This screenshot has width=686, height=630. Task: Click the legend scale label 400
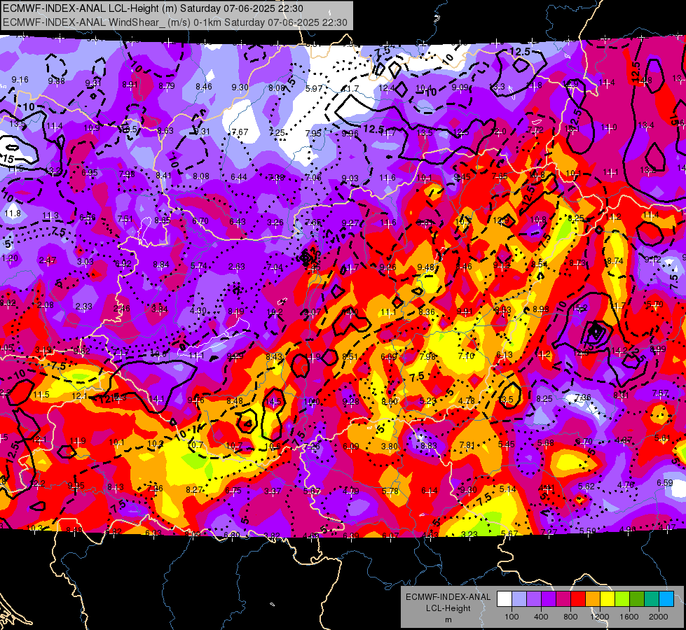[x=541, y=617]
